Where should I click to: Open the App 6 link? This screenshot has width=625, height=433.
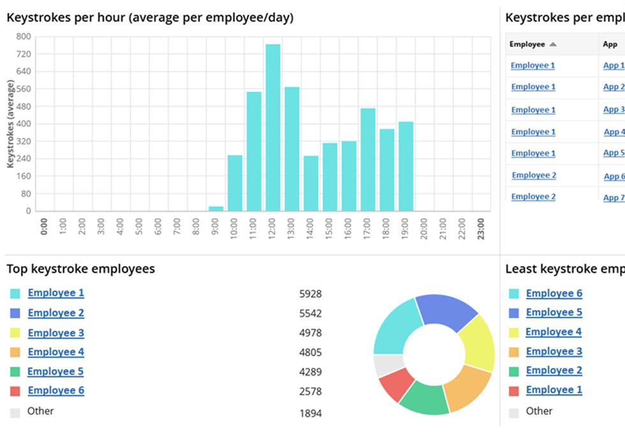(614, 176)
